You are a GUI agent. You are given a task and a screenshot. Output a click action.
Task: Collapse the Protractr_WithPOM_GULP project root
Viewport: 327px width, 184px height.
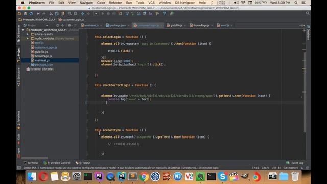click(23, 30)
